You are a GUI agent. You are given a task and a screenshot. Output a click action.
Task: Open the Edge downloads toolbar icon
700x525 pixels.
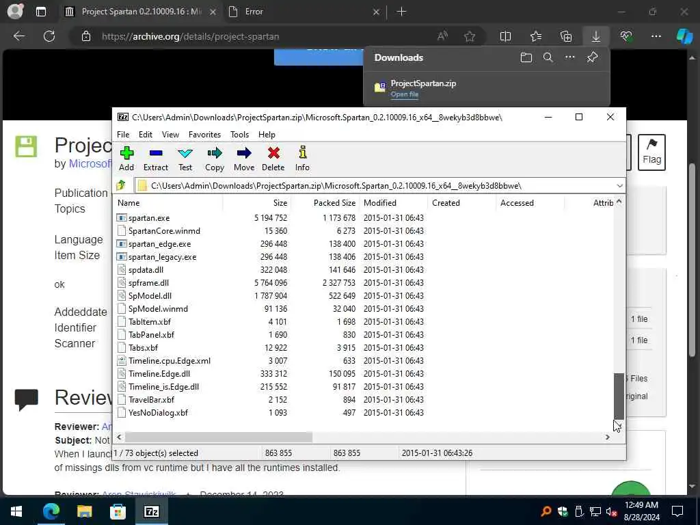(x=595, y=36)
